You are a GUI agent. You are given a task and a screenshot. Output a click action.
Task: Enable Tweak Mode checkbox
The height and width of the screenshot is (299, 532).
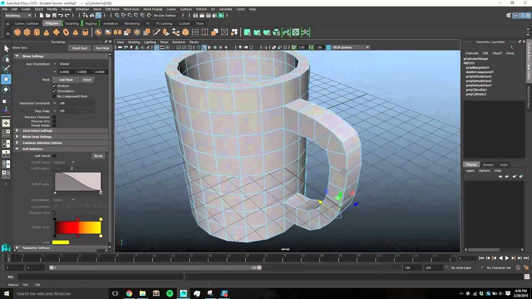tap(54, 125)
